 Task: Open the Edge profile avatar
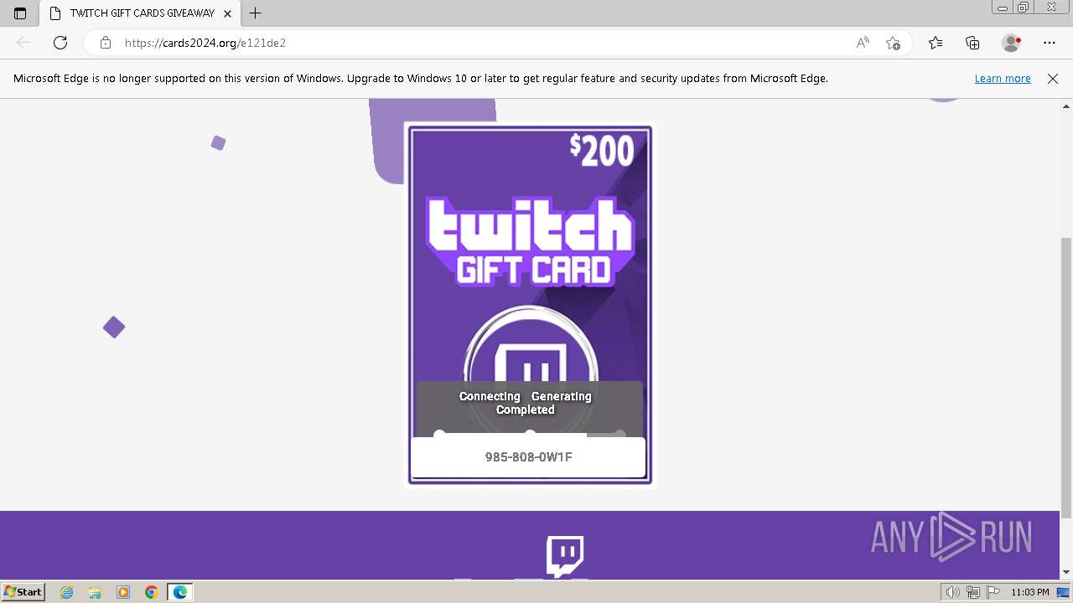[x=1012, y=43]
